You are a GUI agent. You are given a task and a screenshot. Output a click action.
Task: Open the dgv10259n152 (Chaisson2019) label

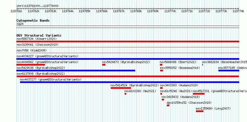[189, 103]
